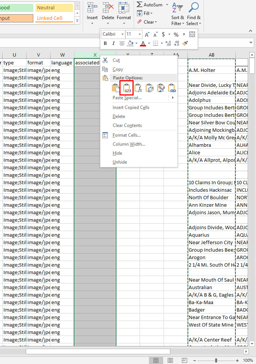256x364 pixels.
Task: Choose Format Cells from context menu
Action: pyautogui.click(x=127, y=135)
